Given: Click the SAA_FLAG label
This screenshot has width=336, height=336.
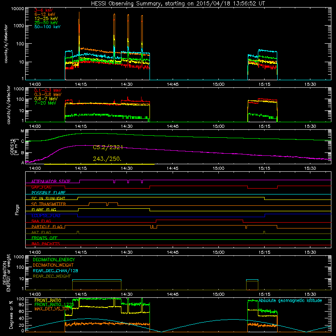Looking at the screenshot, I should click(41, 221).
